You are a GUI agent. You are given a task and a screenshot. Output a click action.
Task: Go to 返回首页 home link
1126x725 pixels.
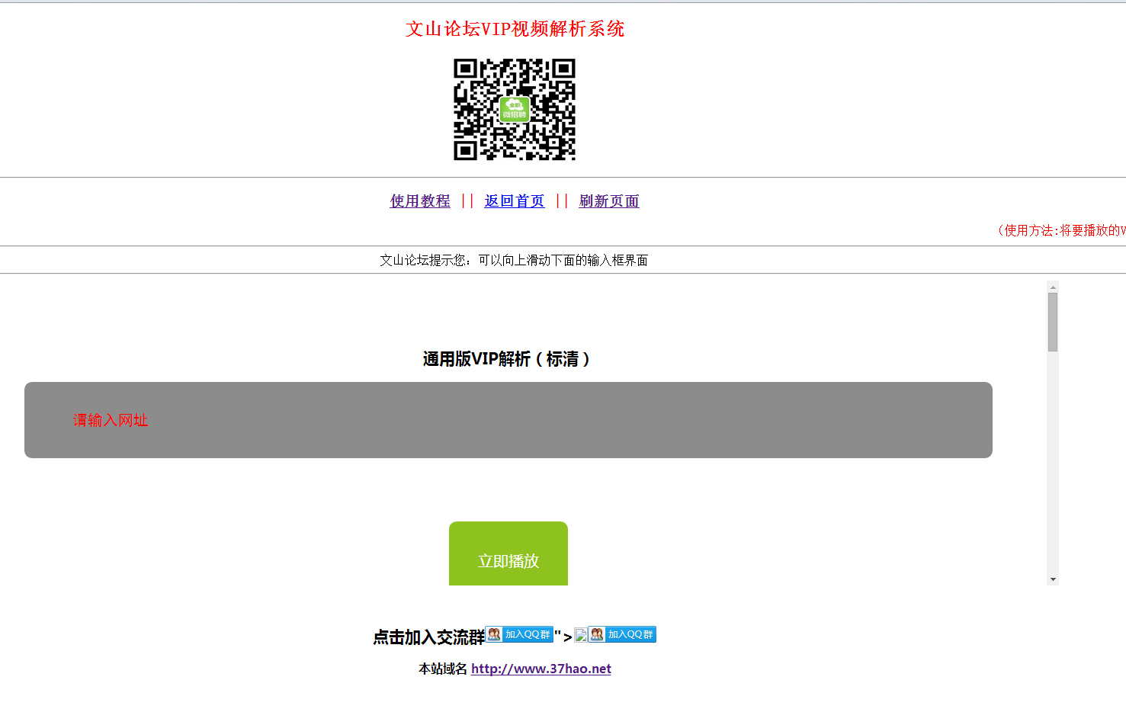pyautogui.click(x=515, y=201)
